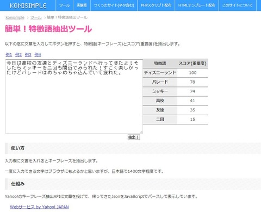Click the textarea resize handle corner
Viewport: 261px width, 212px height.
point(141,132)
